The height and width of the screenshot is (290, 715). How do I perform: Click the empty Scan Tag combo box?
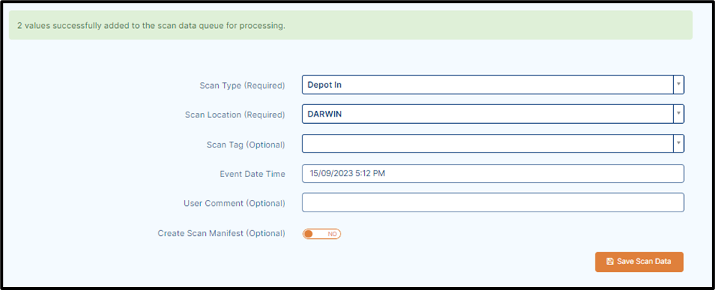tap(487, 144)
